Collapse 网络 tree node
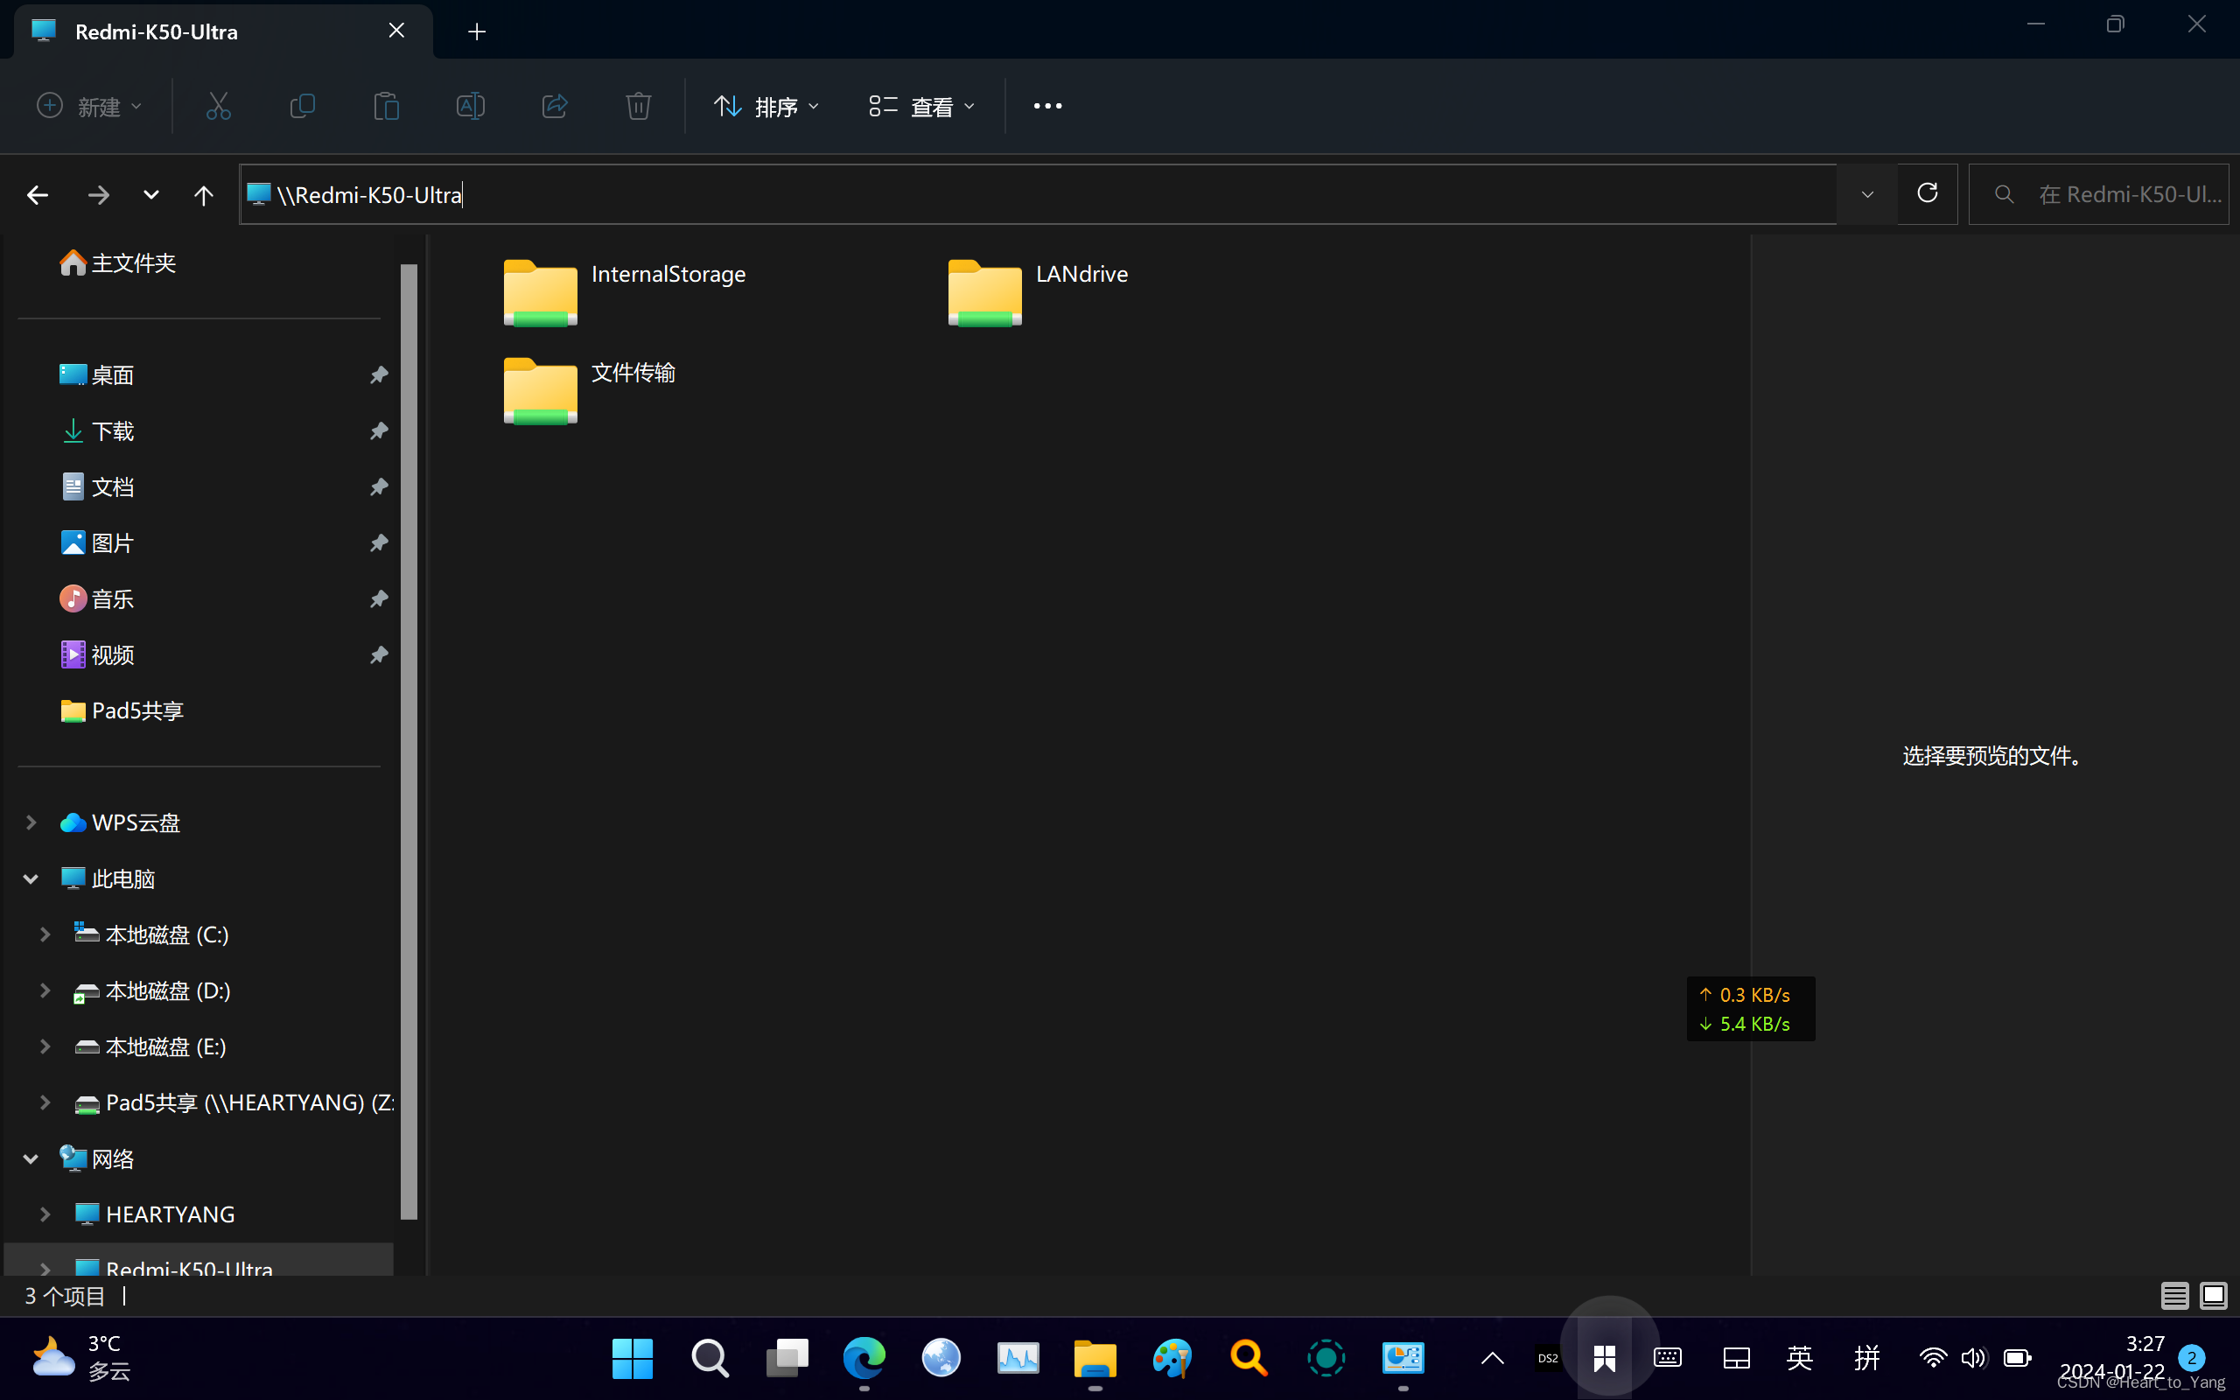The image size is (2240, 1400). pos(31,1158)
